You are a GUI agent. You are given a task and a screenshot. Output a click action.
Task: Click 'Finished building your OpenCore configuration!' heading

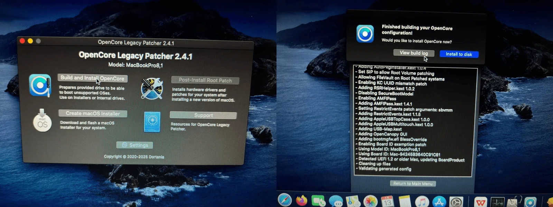click(x=417, y=30)
